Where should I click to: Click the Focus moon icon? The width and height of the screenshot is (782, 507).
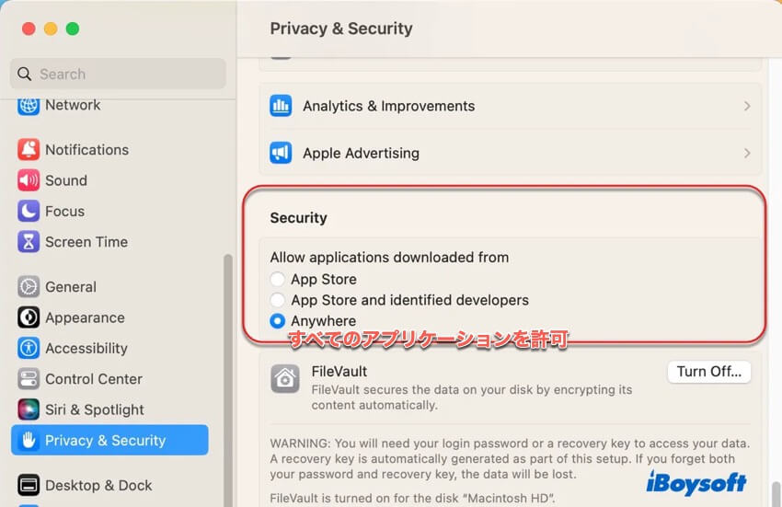[x=29, y=212]
